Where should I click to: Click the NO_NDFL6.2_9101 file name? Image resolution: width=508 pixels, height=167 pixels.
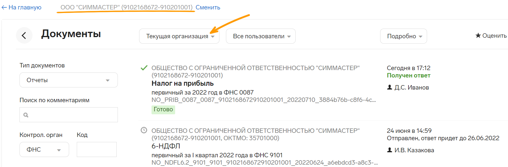265,163
